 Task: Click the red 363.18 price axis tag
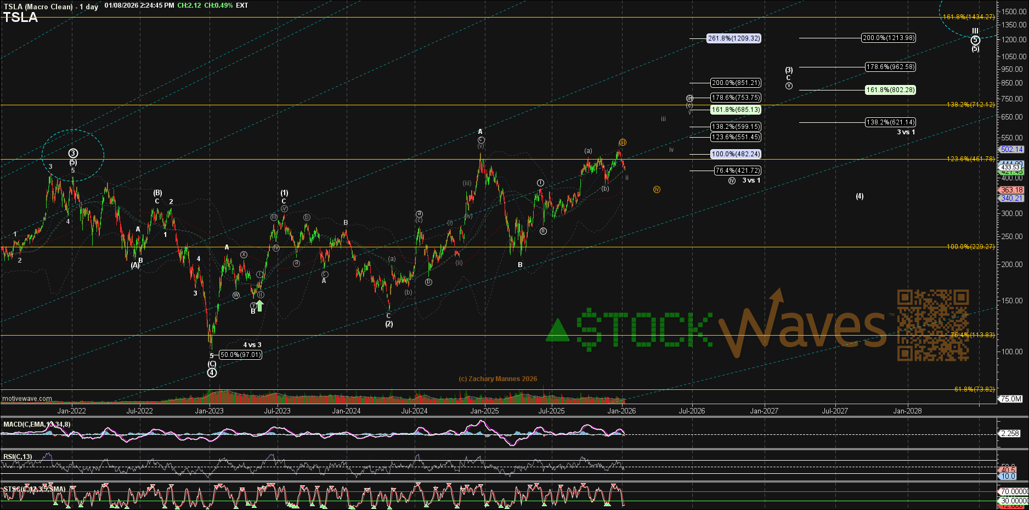click(1011, 190)
